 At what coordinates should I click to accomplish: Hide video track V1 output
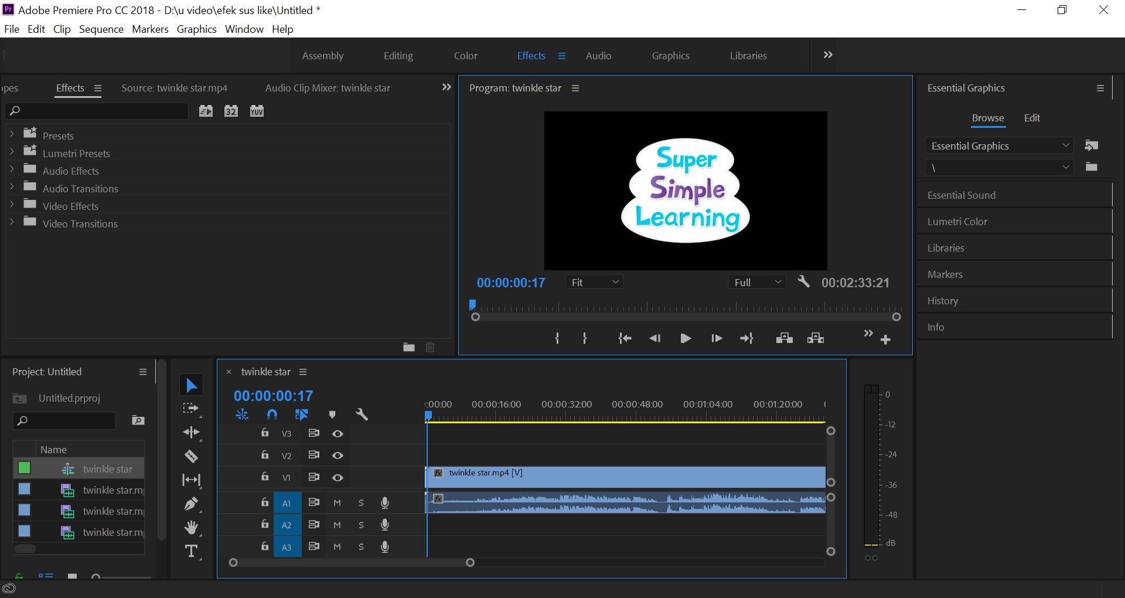pos(337,477)
